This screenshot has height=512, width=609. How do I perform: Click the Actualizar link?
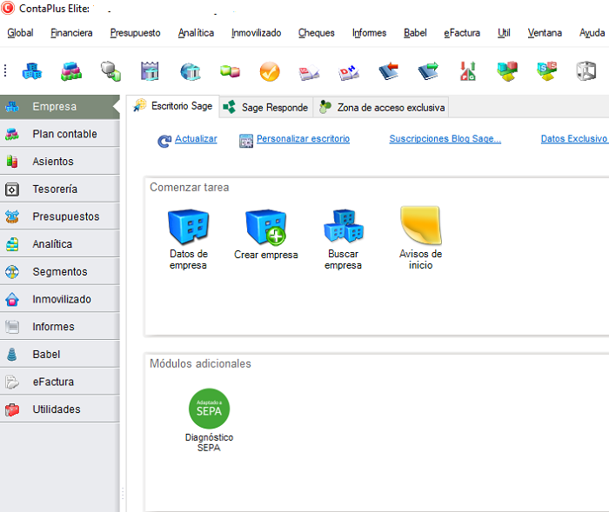click(x=196, y=139)
